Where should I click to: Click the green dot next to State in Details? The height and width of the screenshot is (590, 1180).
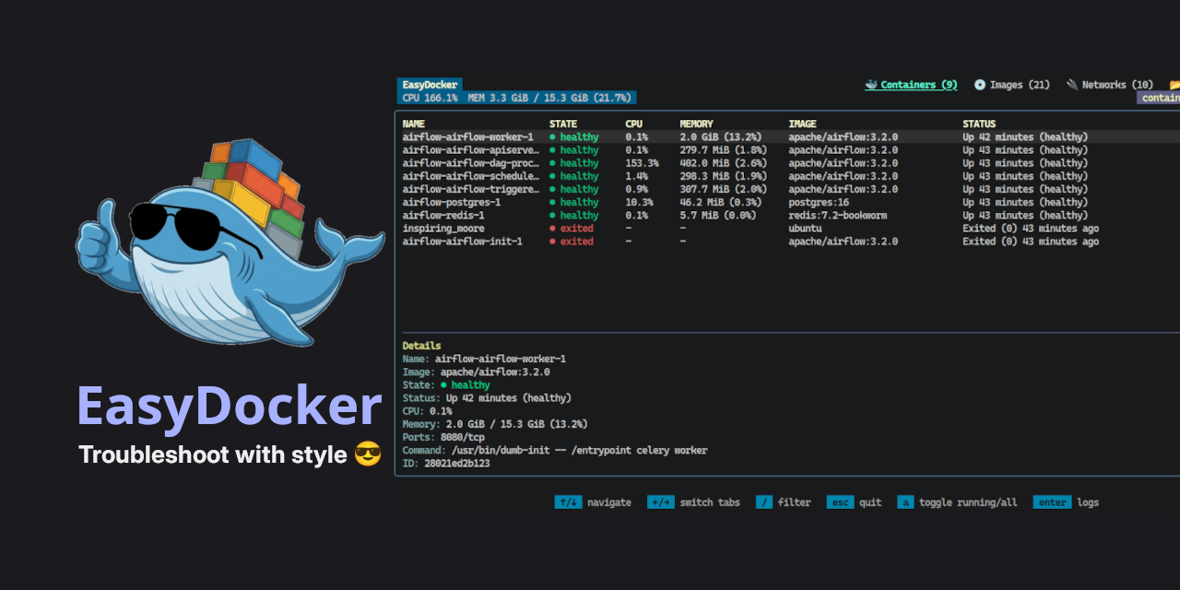pyautogui.click(x=443, y=385)
